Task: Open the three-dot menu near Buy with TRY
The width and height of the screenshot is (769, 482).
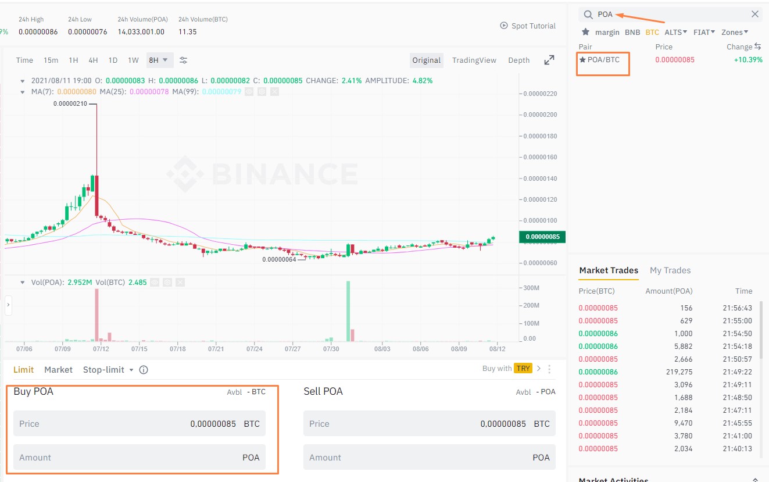Action: pos(549,369)
